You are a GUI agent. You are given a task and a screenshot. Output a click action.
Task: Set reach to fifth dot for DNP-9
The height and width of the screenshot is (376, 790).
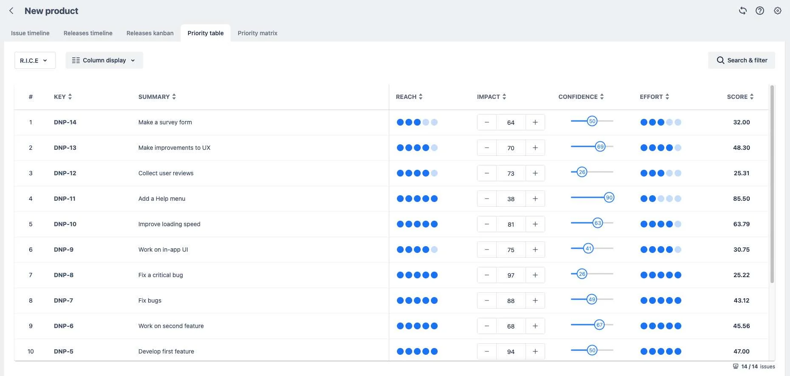tap(434, 250)
